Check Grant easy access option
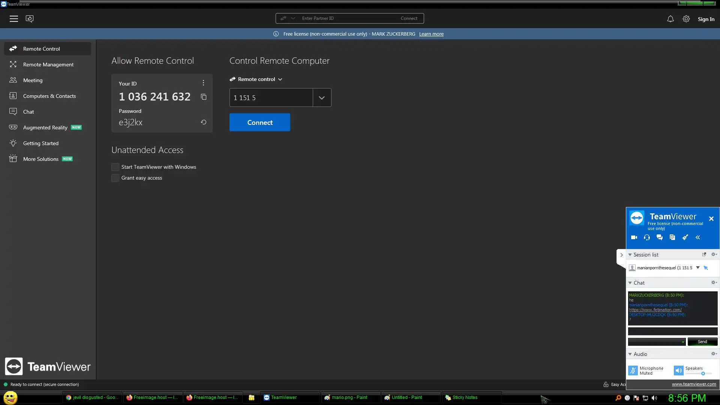The image size is (720, 405). tap(115, 178)
